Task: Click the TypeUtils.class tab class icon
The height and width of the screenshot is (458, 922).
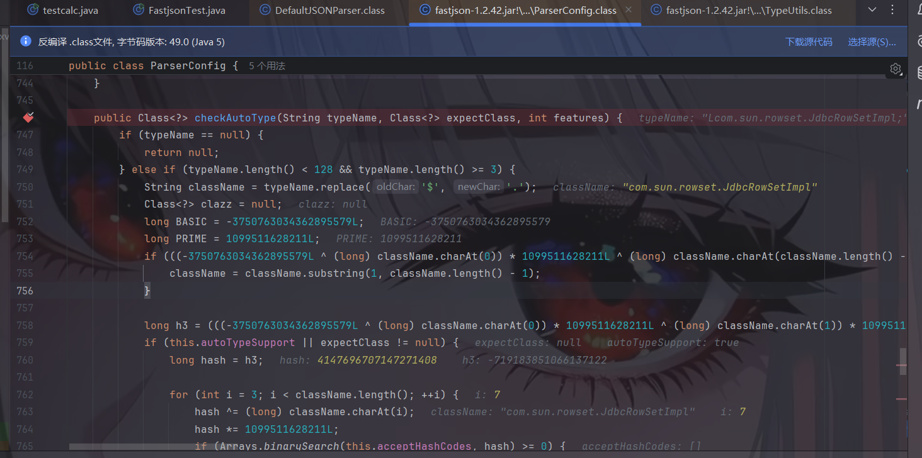Action: point(656,10)
